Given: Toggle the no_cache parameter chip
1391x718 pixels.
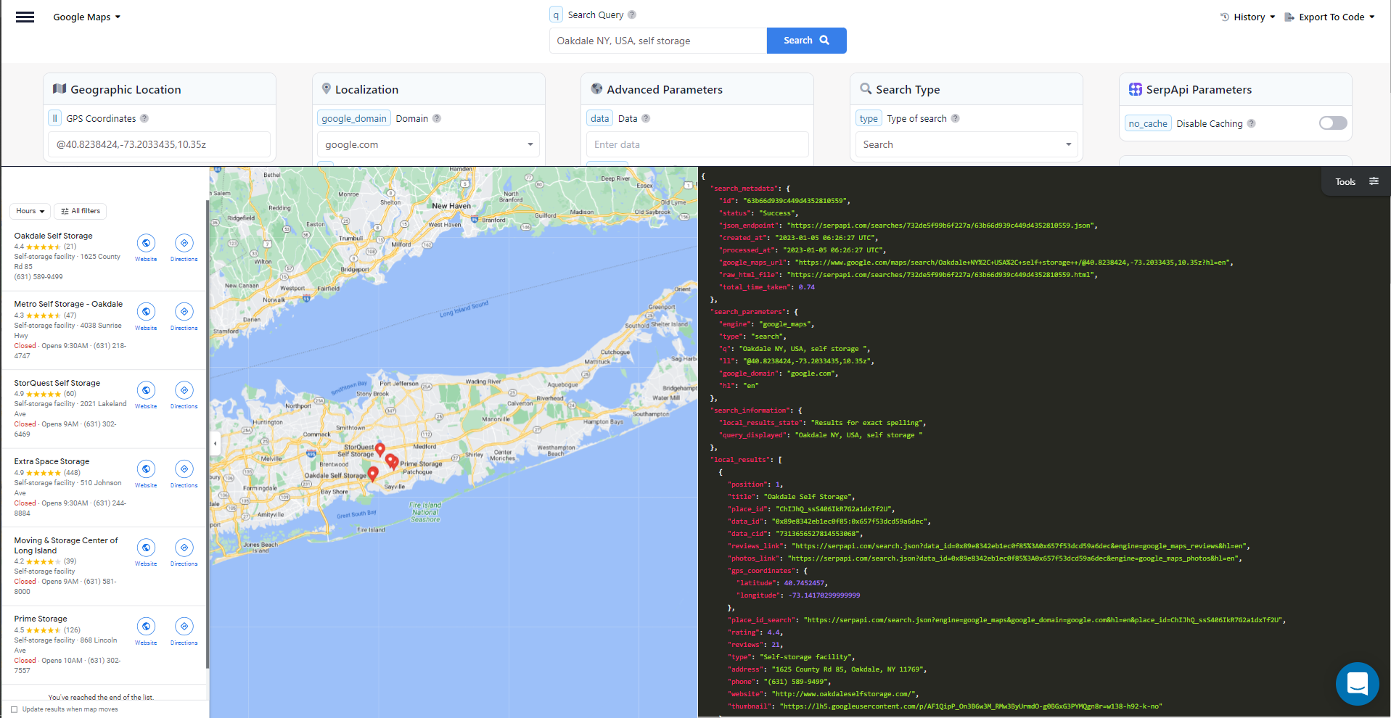Looking at the screenshot, I should [1147, 123].
